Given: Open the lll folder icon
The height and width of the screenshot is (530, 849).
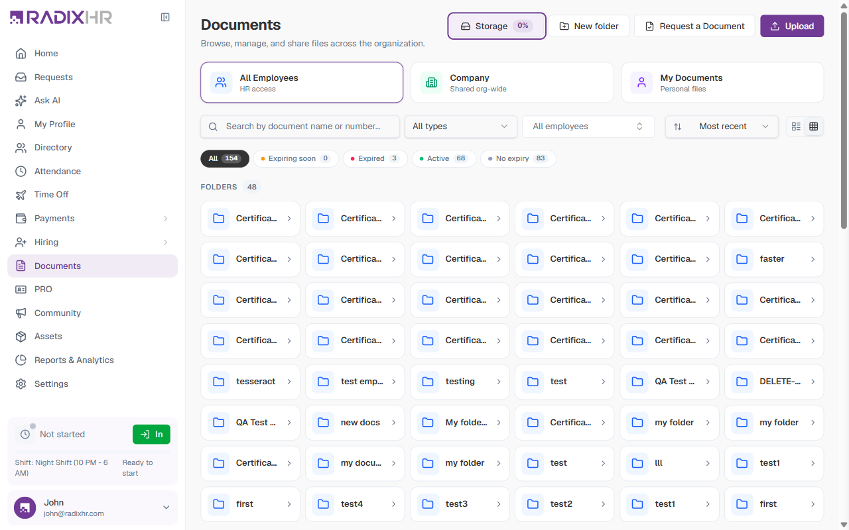Looking at the screenshot, I should point(637,463).
